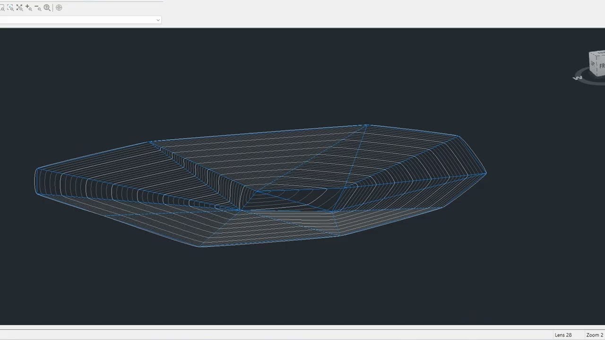Click the crosshair target icon in toolbar
Screen dimensions: 605x340
[x=59, y=8]
